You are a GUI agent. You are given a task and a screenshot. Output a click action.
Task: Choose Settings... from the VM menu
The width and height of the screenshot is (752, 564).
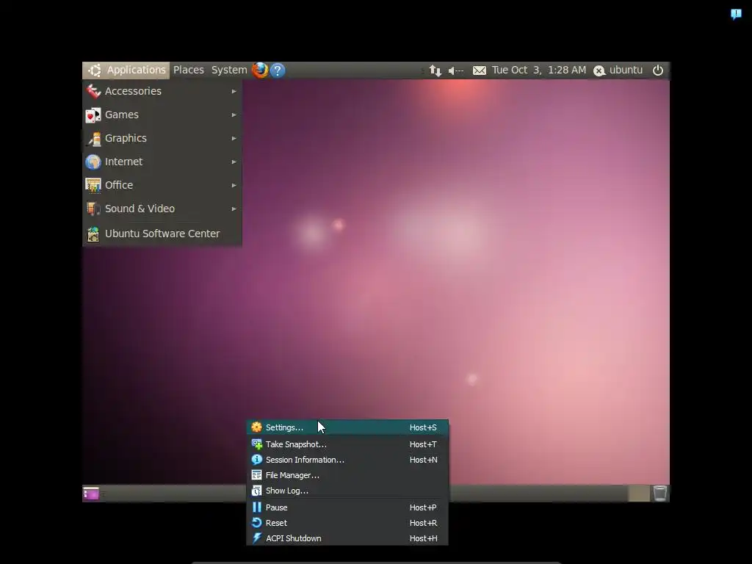[x=347, y=427]
